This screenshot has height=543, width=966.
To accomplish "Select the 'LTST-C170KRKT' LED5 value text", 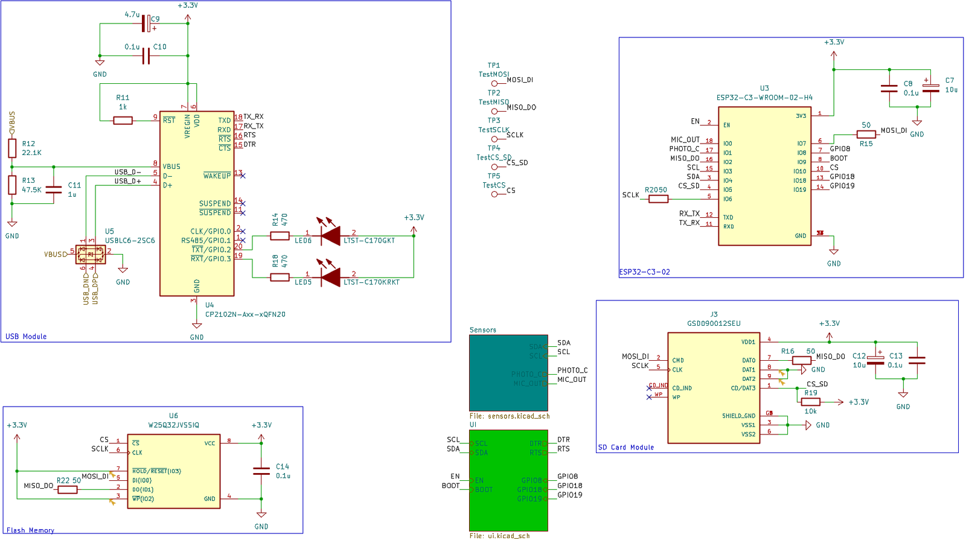I will [372, 282].
